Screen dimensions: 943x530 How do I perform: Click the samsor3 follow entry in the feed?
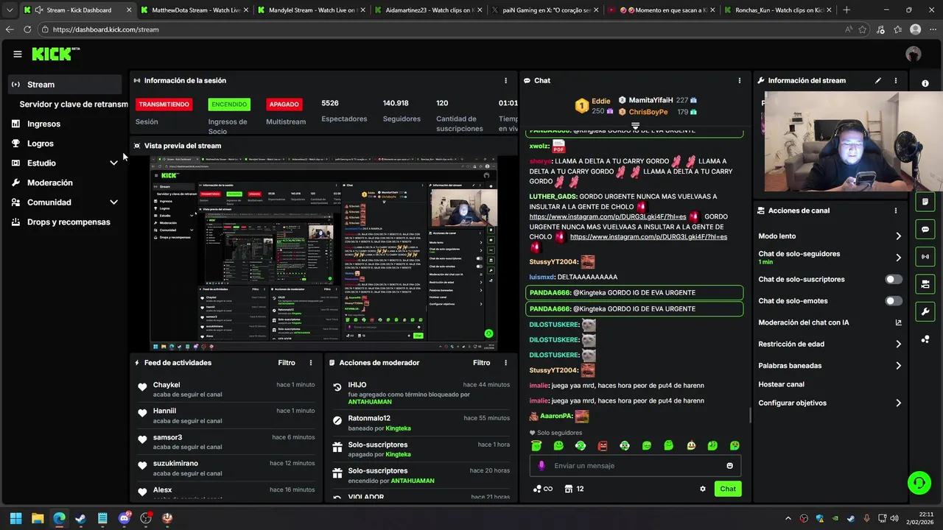[x=227, y=442]
